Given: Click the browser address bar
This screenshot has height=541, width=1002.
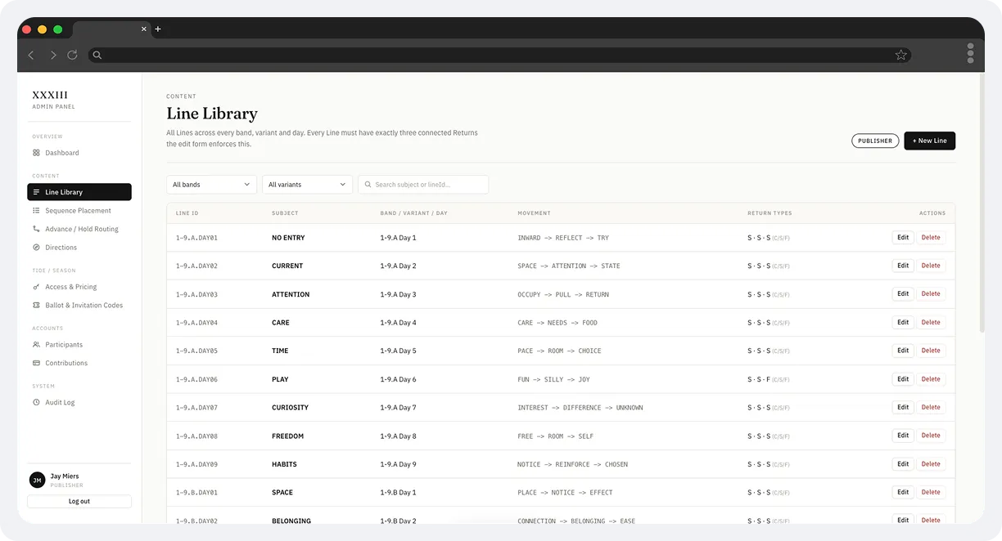Looking at the screenshot, I should click(x=499, y=55).
